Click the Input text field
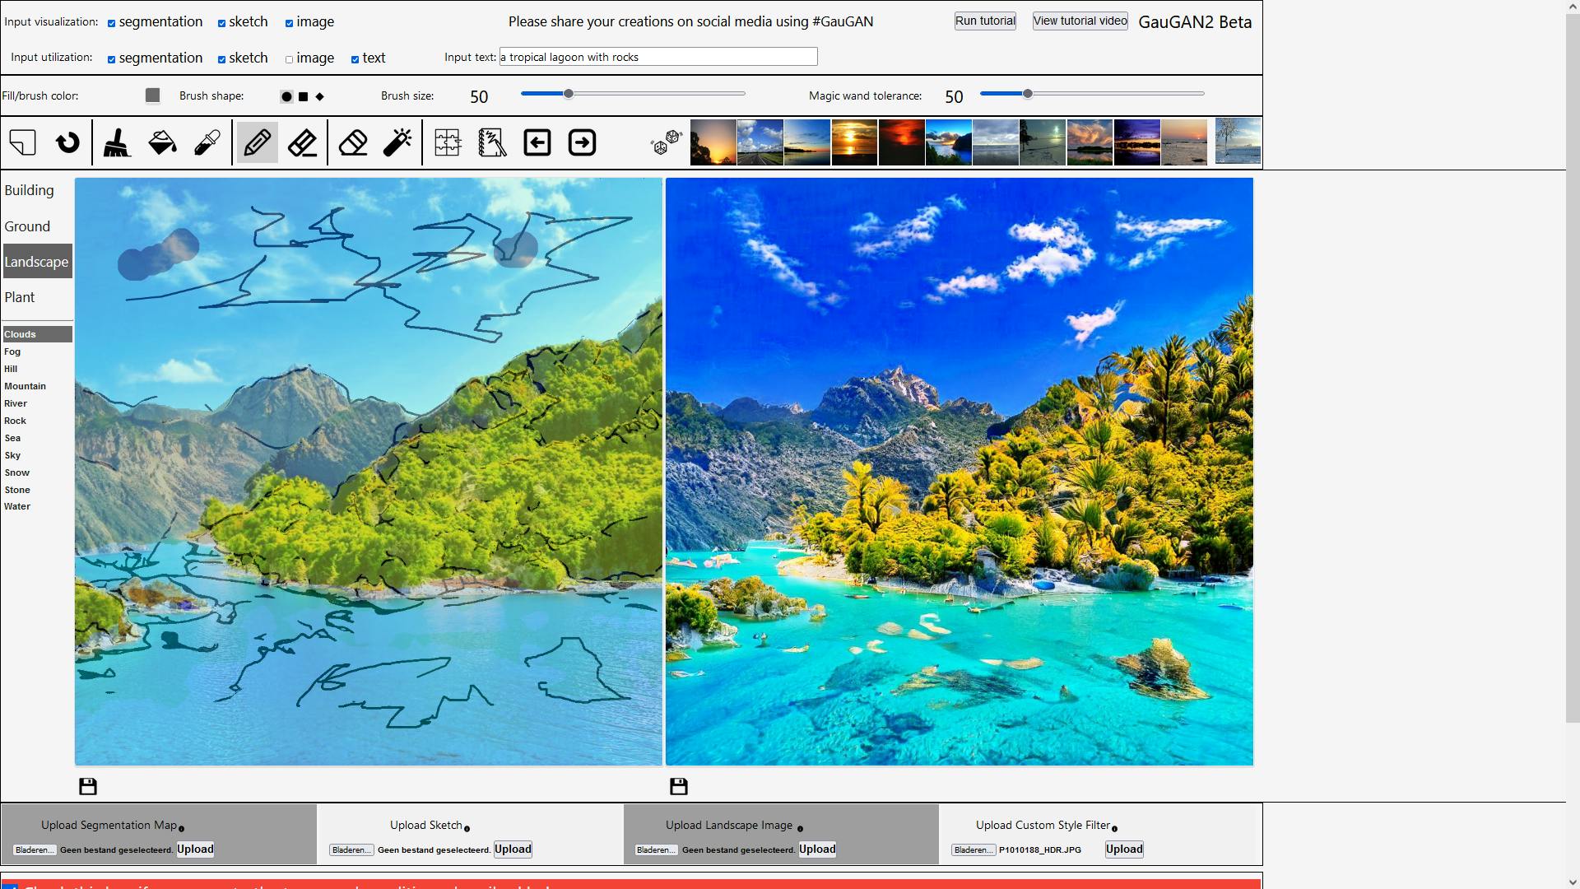The image size is (1580, 889). pos(658,57)
